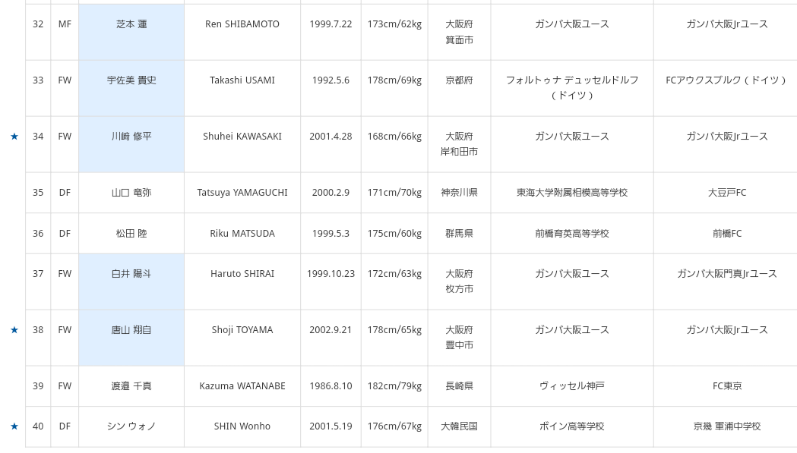Open player 川崎 修平 profile link
Viewport: 797px width, 453px height.
pyautogui.click(x=131, y=137)
